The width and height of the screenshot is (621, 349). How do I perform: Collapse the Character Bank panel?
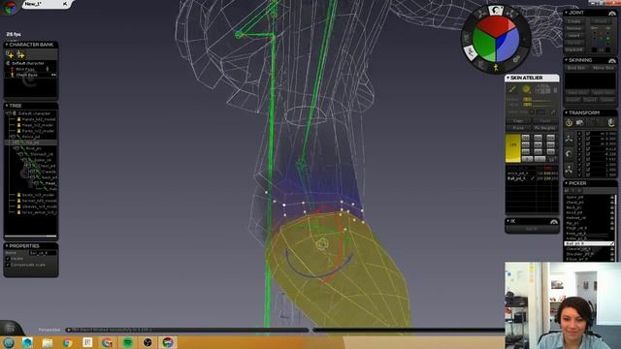pos(7,45)
